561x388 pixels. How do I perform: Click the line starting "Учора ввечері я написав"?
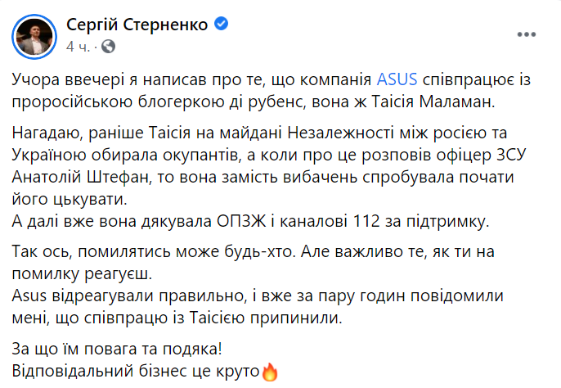tap(272, 79)
